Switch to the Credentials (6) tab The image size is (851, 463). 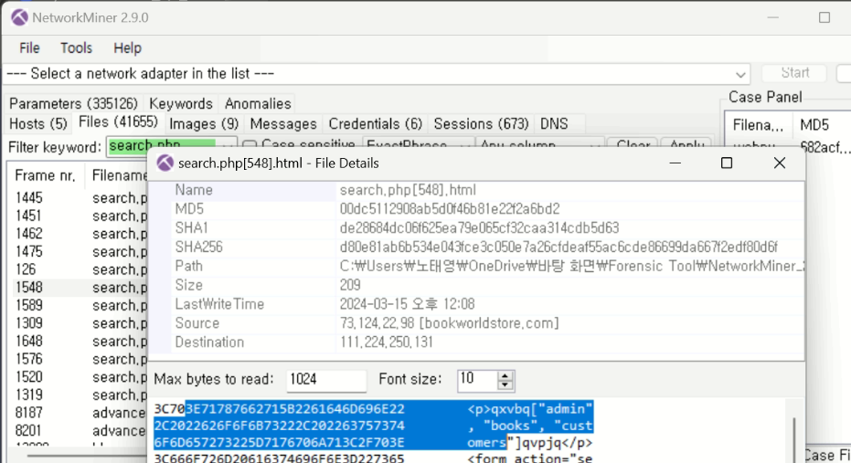coord(375,123)
